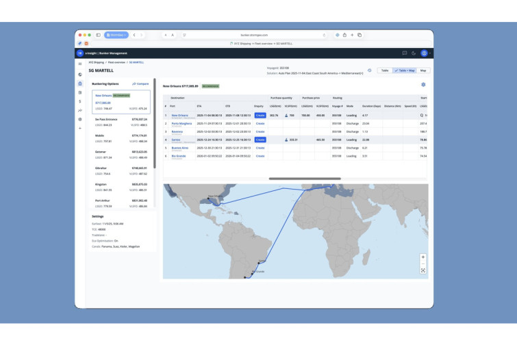Click Create enquiry link for Buenos Aires
This screenshot has height=345, width=517.
(260, 148)
